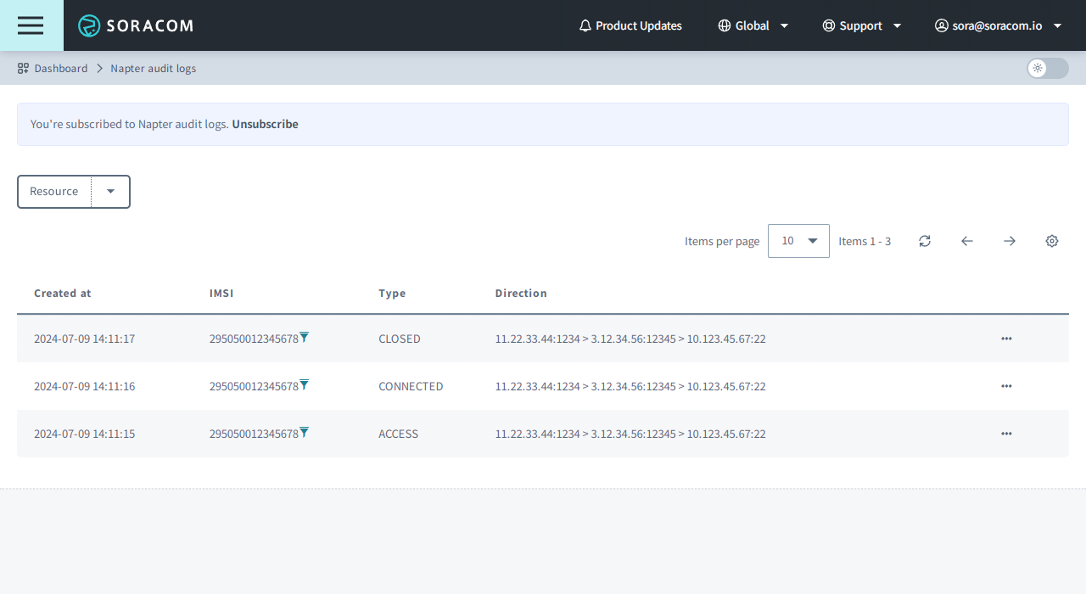Click the IMSI filter icon in the CLOSED row
Screen dimensions: 1086x594
[x=305, y=337]
